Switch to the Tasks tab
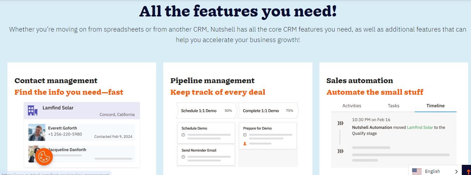Image resolution: width=471 pixels, height=175 pixels. (393, 106)
